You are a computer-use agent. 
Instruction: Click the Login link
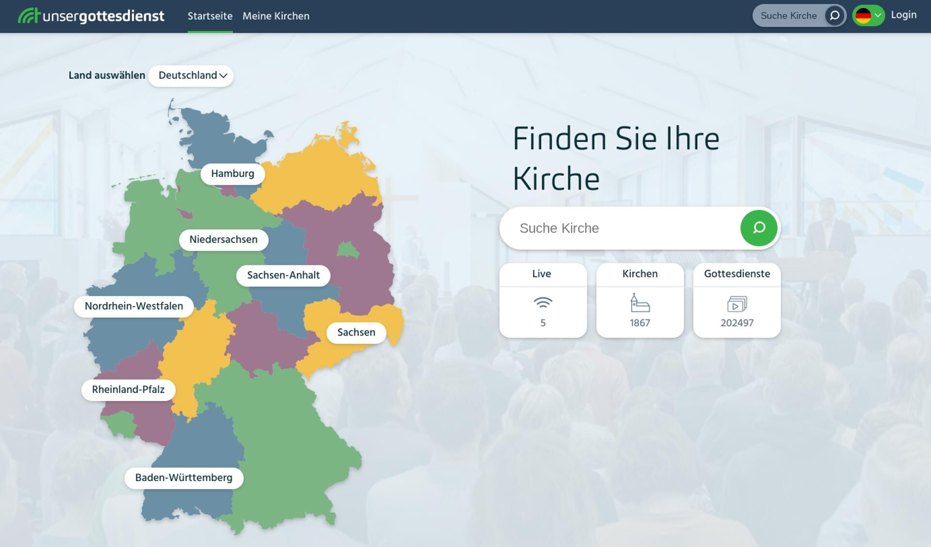coord(904,15)
